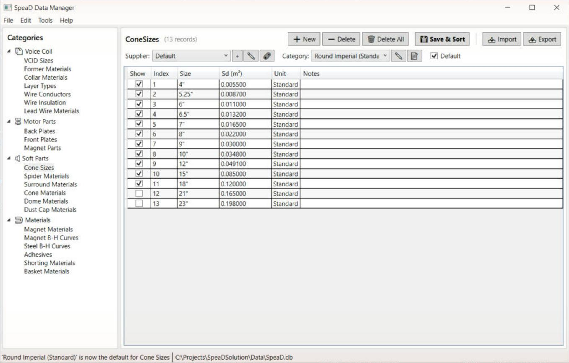Select Spider Materials in the tree
Screen dimensions: 569x363
pos(47,176)
